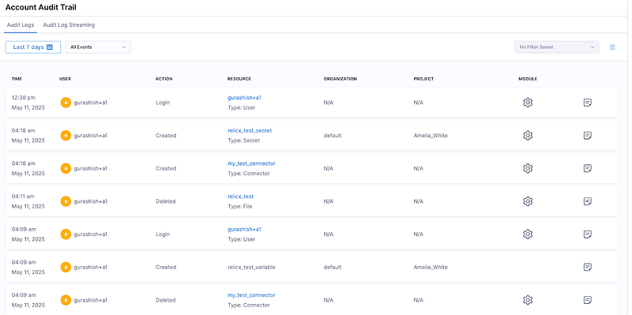The height and width of the screenshot is (315, 632).
Task: Open event details icon for relicx_test File row
Action: point(588,201)
